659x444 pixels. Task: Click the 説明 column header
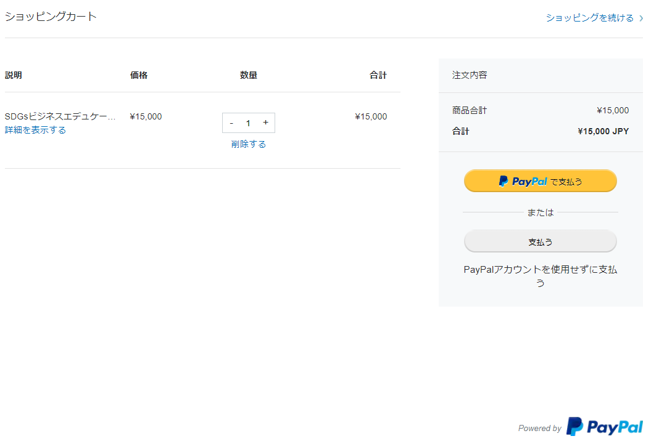pos(13,75)
